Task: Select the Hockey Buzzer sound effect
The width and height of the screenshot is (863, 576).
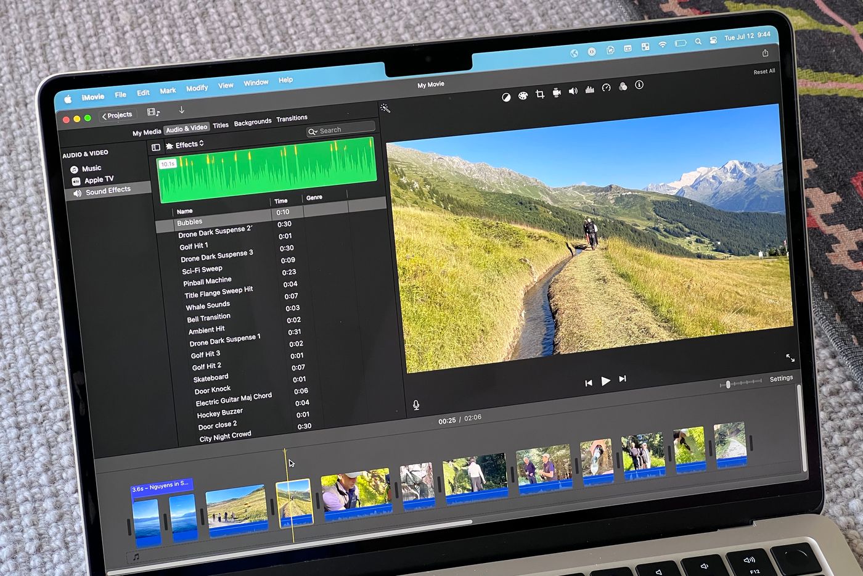Action: point(220,413)
